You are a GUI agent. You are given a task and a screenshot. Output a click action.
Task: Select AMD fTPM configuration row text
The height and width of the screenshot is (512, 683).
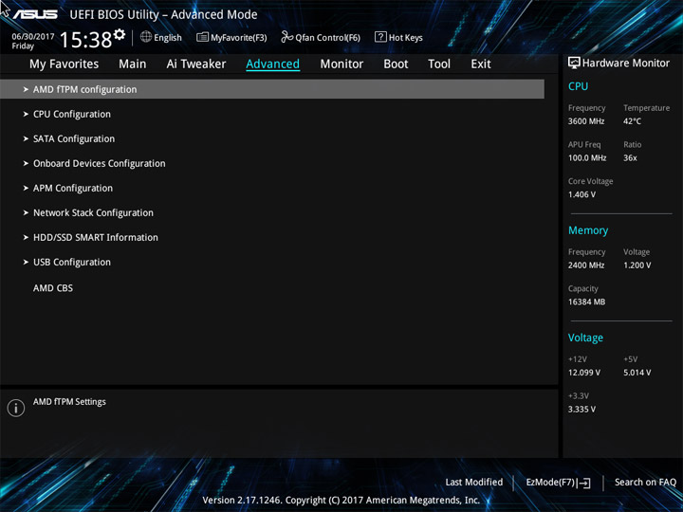[x=85, y=89]
